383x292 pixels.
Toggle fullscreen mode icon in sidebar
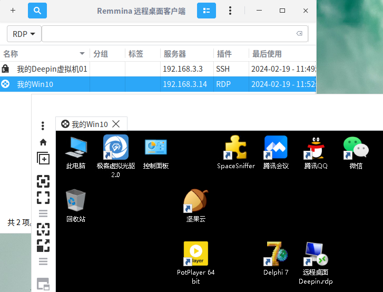point(43,198)
